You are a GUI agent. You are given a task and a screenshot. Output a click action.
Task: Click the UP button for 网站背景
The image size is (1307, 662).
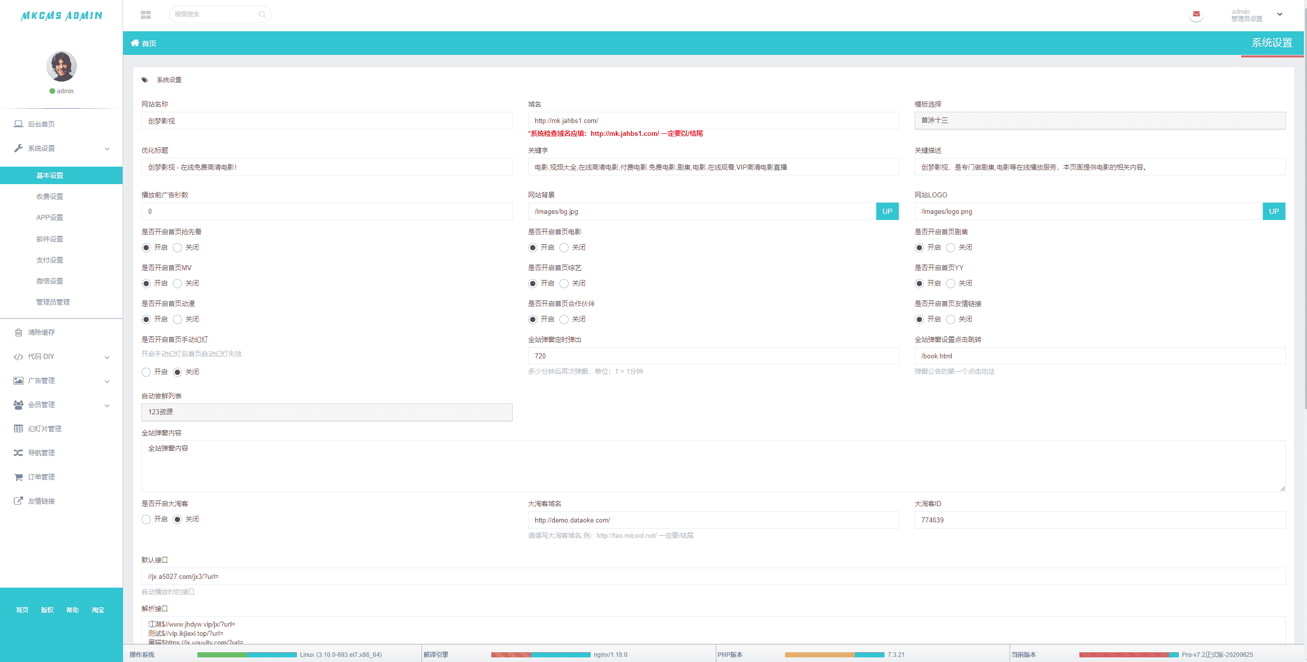887,211
